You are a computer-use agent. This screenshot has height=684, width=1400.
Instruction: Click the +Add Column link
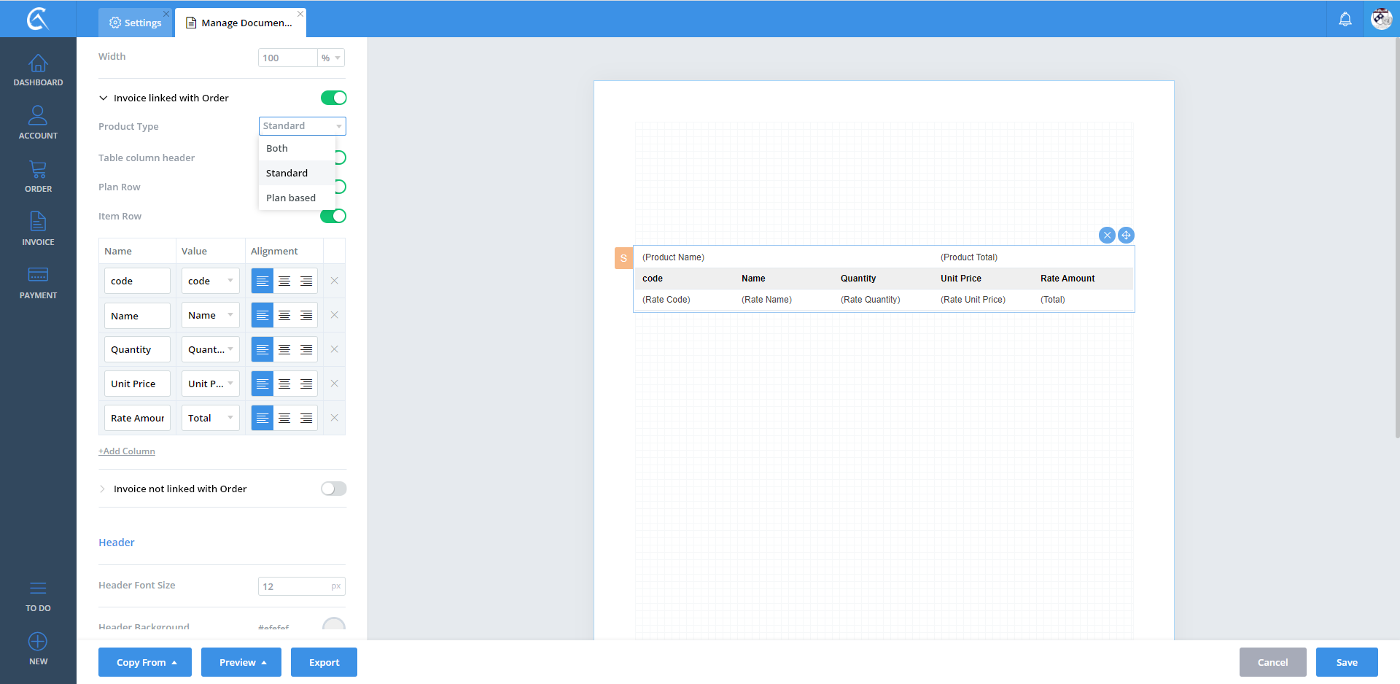127,451
